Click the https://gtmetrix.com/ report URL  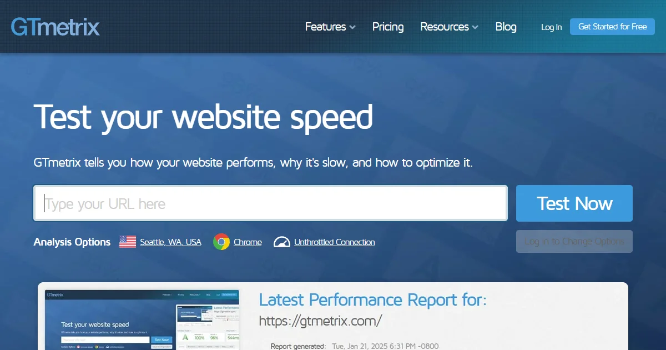321,321
